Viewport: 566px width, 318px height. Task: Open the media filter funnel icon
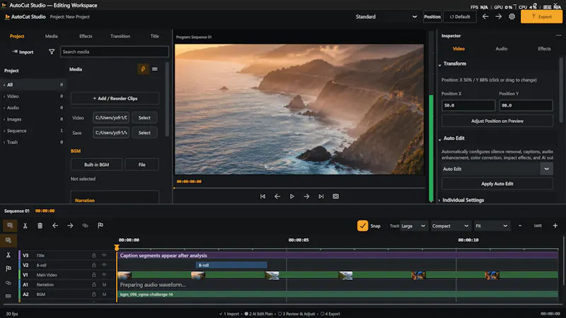click(52, 52)
